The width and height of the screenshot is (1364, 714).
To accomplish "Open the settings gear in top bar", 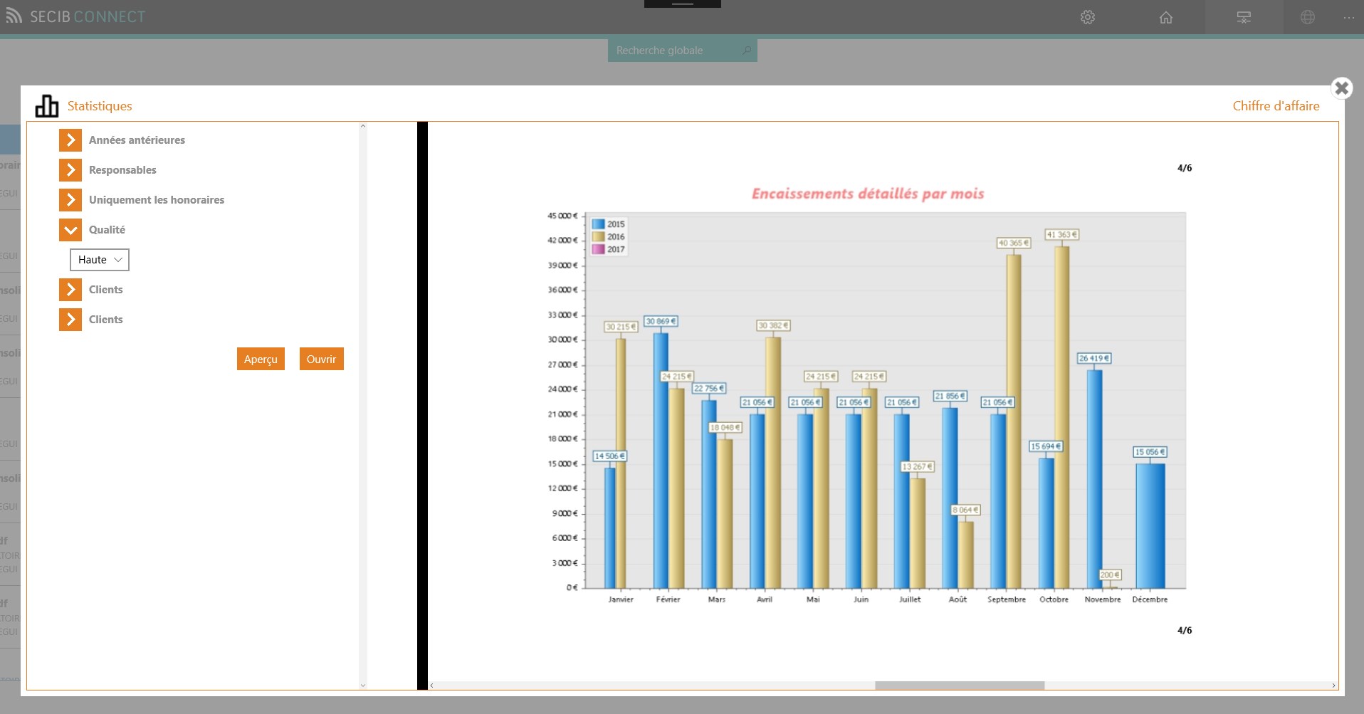I will 1087,17.
